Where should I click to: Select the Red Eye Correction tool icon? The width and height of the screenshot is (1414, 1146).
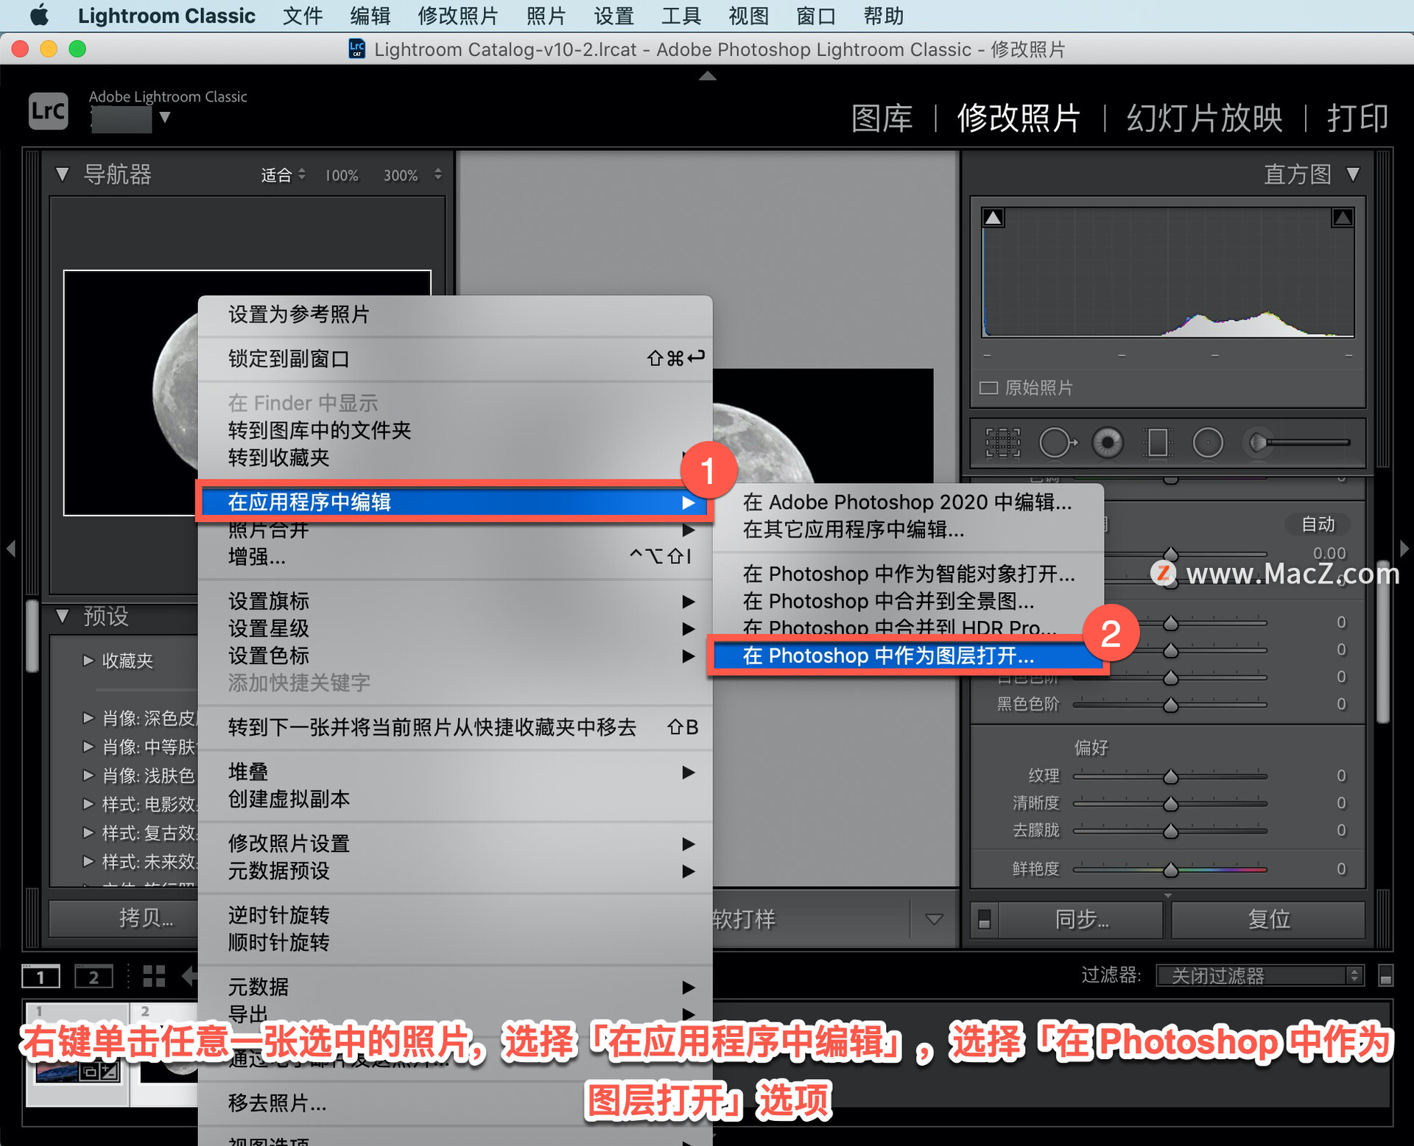pyautogui.click(x=1108, y=443)
